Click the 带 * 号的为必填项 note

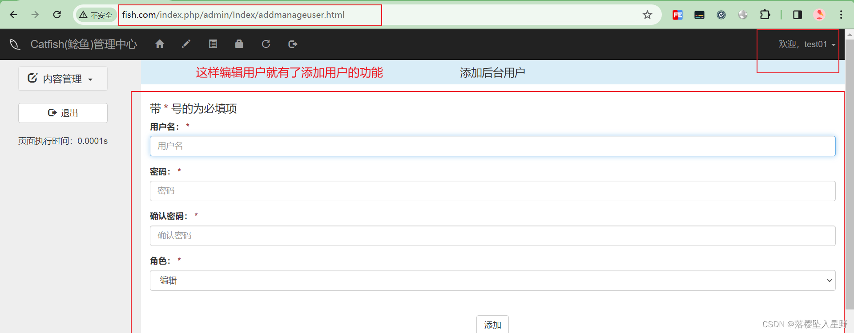[193, 108]
